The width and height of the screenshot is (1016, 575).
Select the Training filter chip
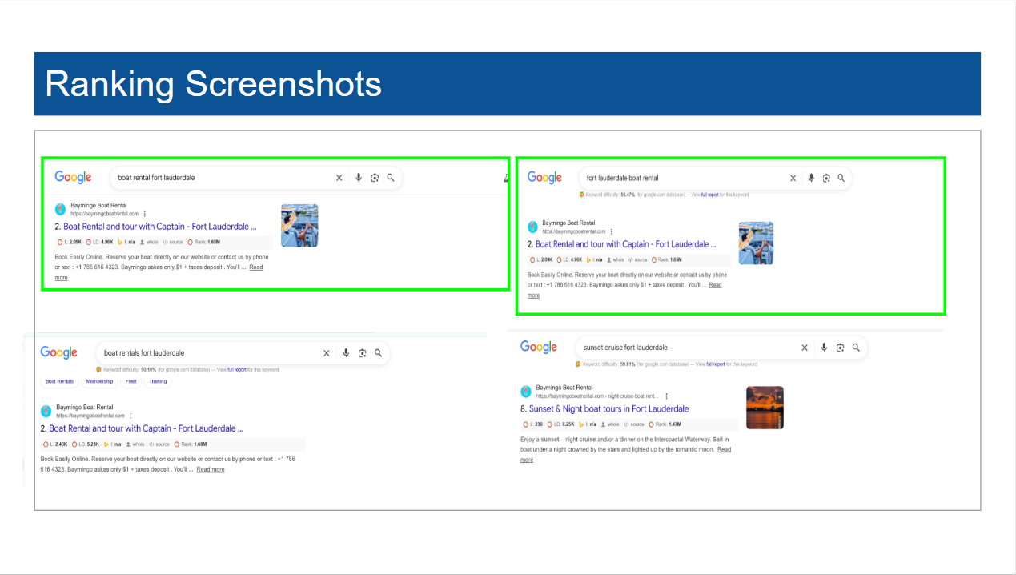point(158,381)
